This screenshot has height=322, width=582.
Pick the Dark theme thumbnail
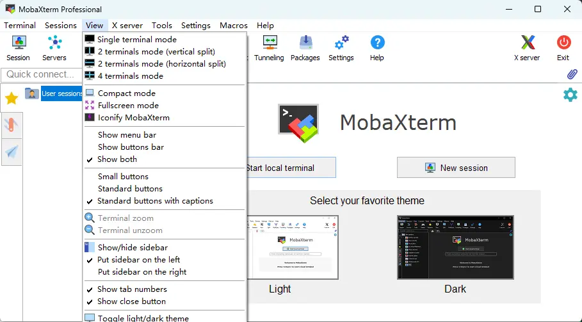455,248
